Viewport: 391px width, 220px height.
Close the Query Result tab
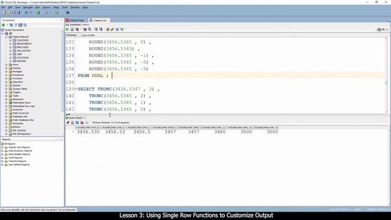(84, 117)
